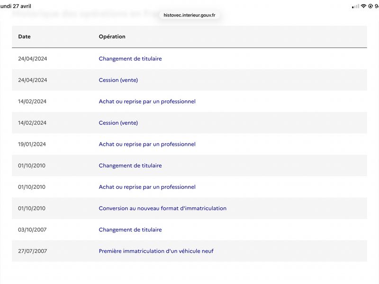Select Achat ou reprise entry dated 01/10/2010
The height and width of the screenshot is (284, 379).
click(147, 187)
